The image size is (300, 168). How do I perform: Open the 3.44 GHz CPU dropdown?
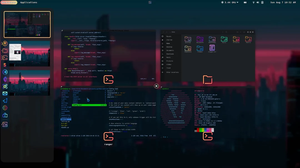coord(230,2)
